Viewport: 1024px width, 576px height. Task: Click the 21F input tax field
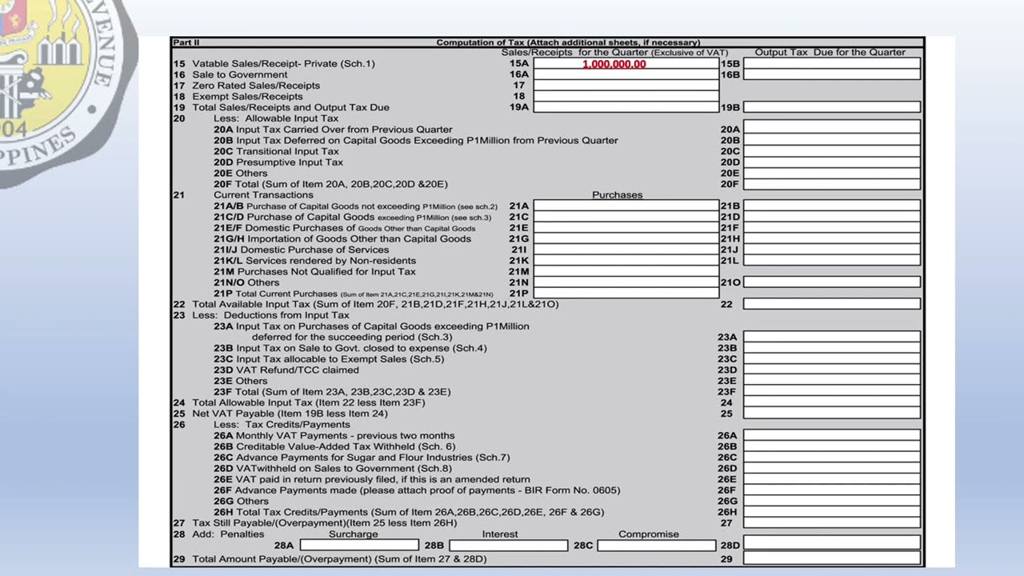pyautogui.click(x=832, y=228)
